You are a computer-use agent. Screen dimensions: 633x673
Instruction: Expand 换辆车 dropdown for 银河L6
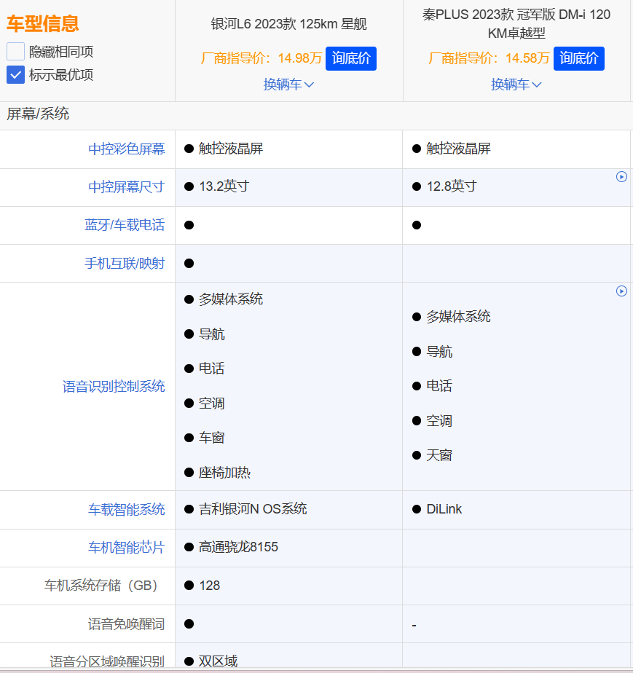(x=288, y=84)
